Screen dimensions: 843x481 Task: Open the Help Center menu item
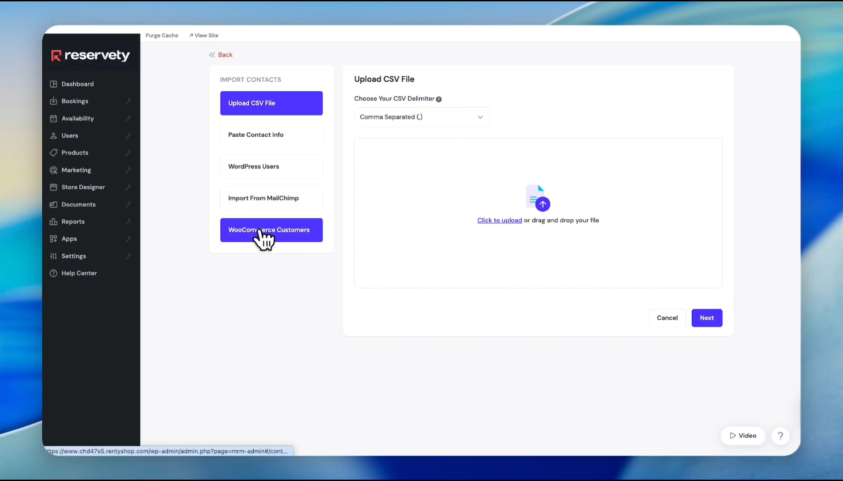point(91,273)
